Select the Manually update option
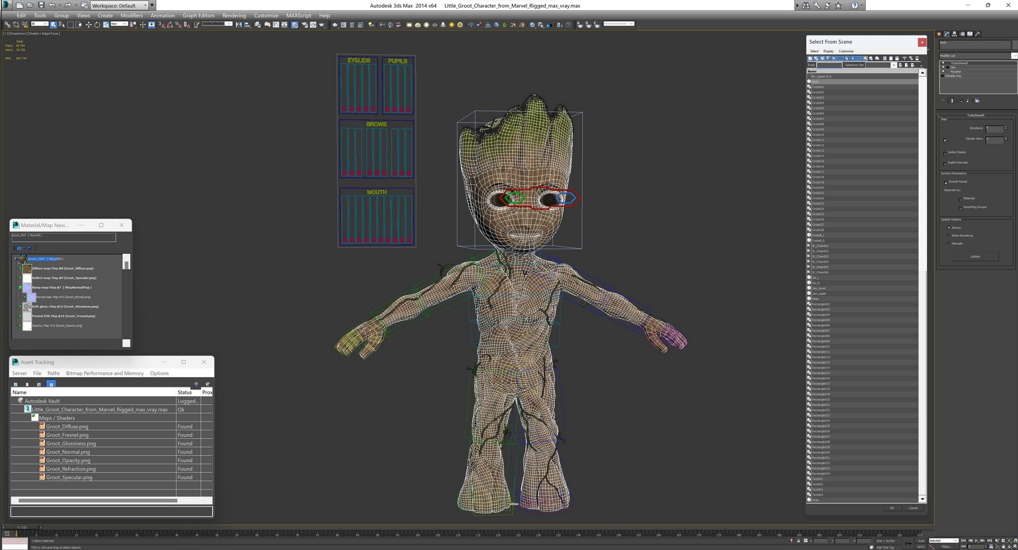This screenshot has height=550, width=1018. point(949,243)
